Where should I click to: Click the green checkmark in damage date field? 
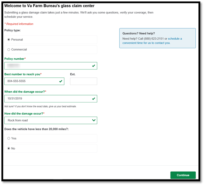tap(94, 99)
